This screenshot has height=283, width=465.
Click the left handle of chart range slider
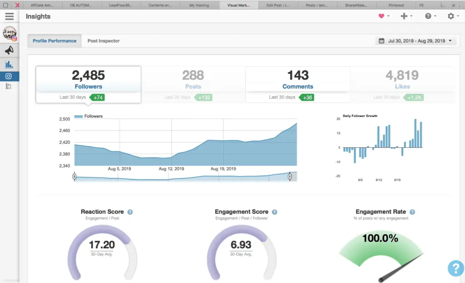click(x=74, y=176)
